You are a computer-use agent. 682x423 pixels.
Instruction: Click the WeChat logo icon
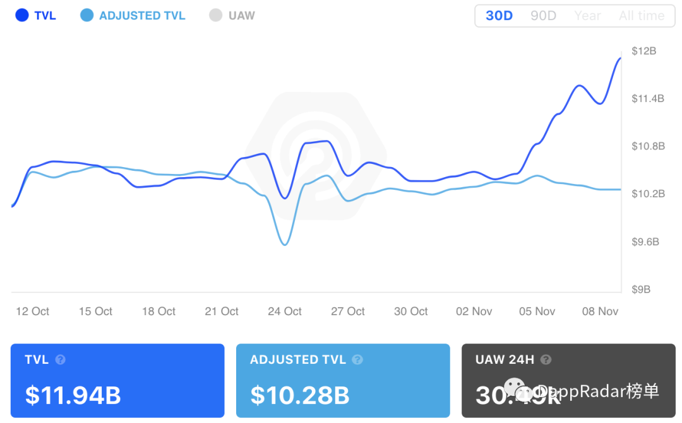pos(518,389)
